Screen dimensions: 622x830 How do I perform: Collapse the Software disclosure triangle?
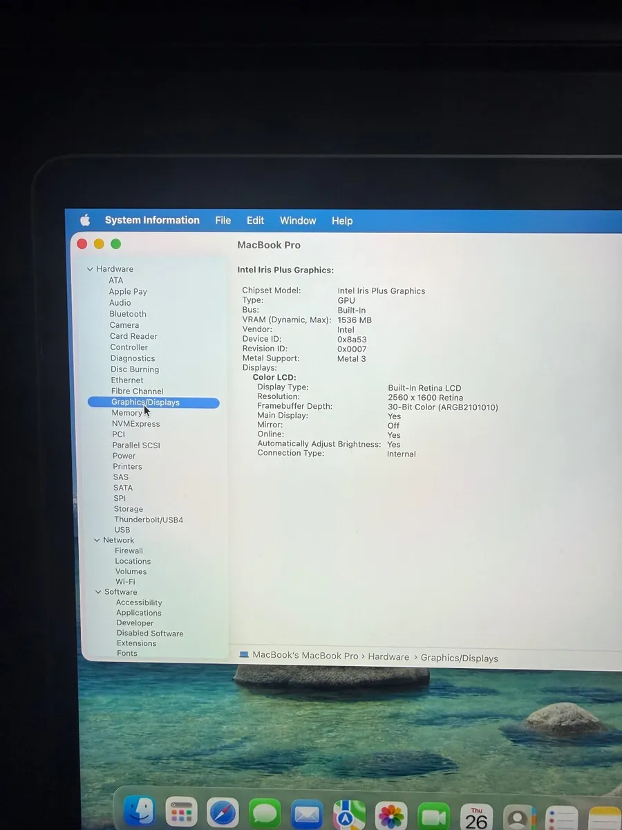[97, 592]
